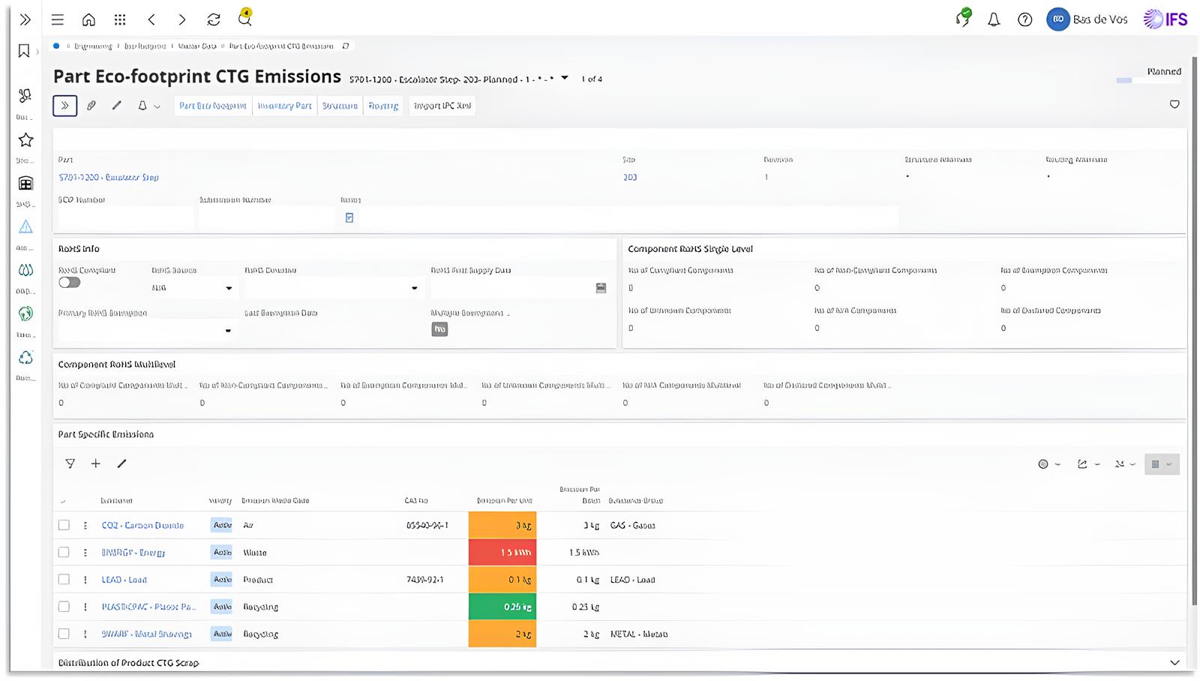Click the bookmark icon in sidebar
This screenshot has width=1200, height=681.
pos(24,50)
